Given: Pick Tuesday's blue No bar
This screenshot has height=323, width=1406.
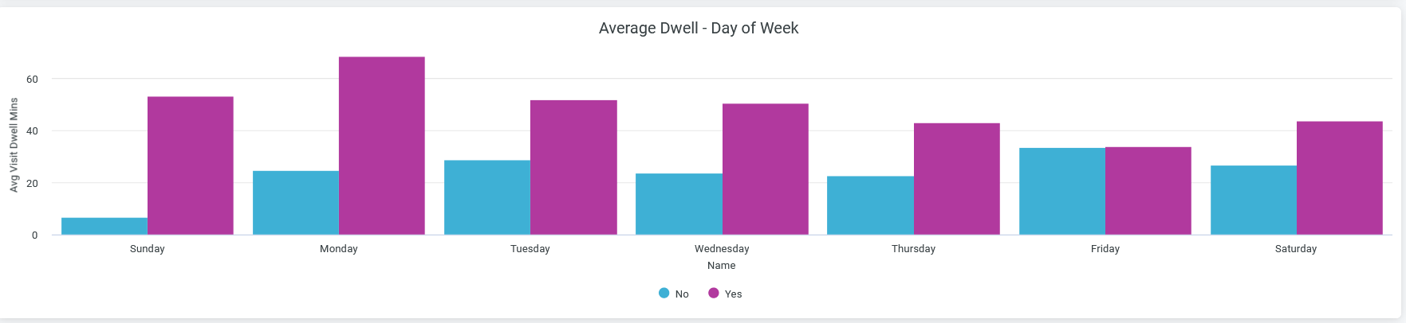Looking at the screenshot, I should pos(487,197).
